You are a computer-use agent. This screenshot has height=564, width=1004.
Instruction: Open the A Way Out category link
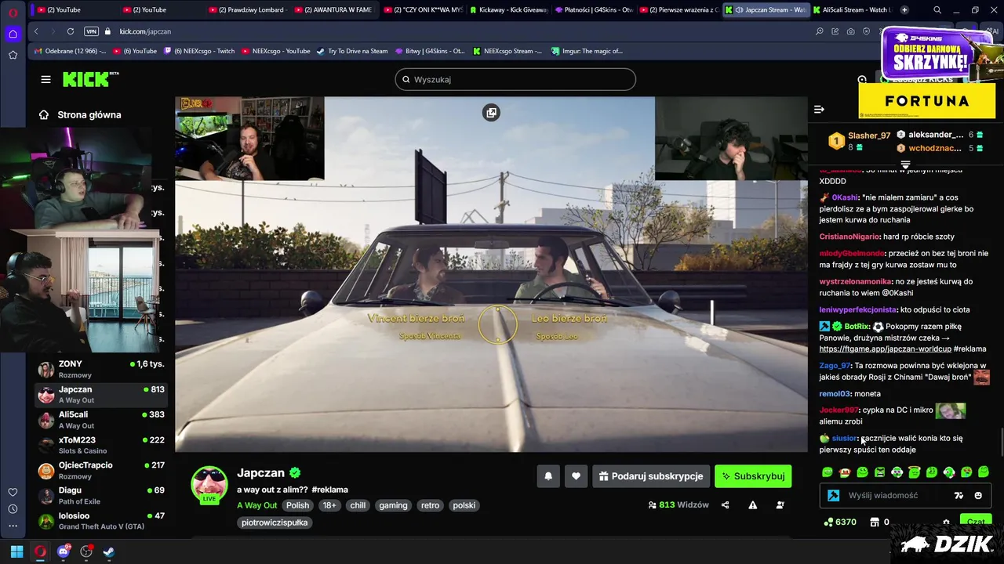[256, 505]
